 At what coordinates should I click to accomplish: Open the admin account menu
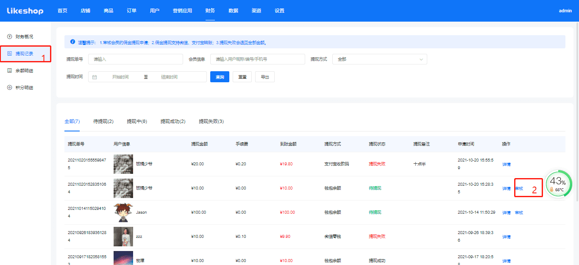[x=565, y=11]
